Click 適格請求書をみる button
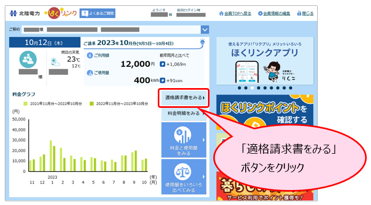The image size is (371, 205). (184, 98)
